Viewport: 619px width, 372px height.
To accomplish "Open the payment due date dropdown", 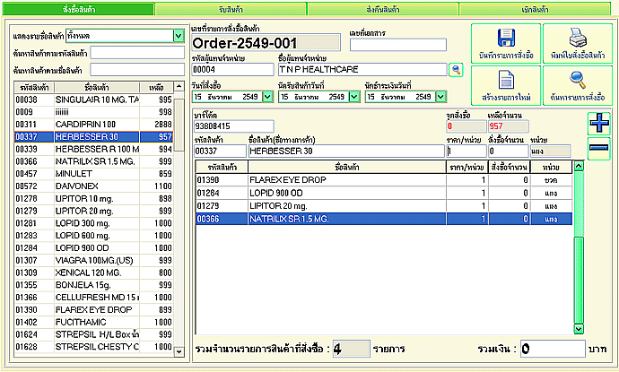I will [440, 97].
